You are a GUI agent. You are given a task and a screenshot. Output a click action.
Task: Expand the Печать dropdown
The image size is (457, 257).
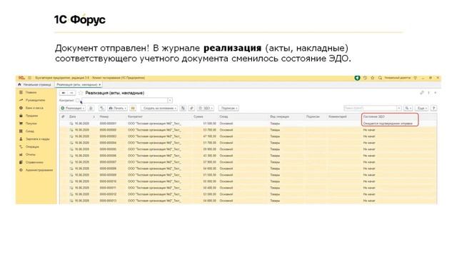(117, 108)
